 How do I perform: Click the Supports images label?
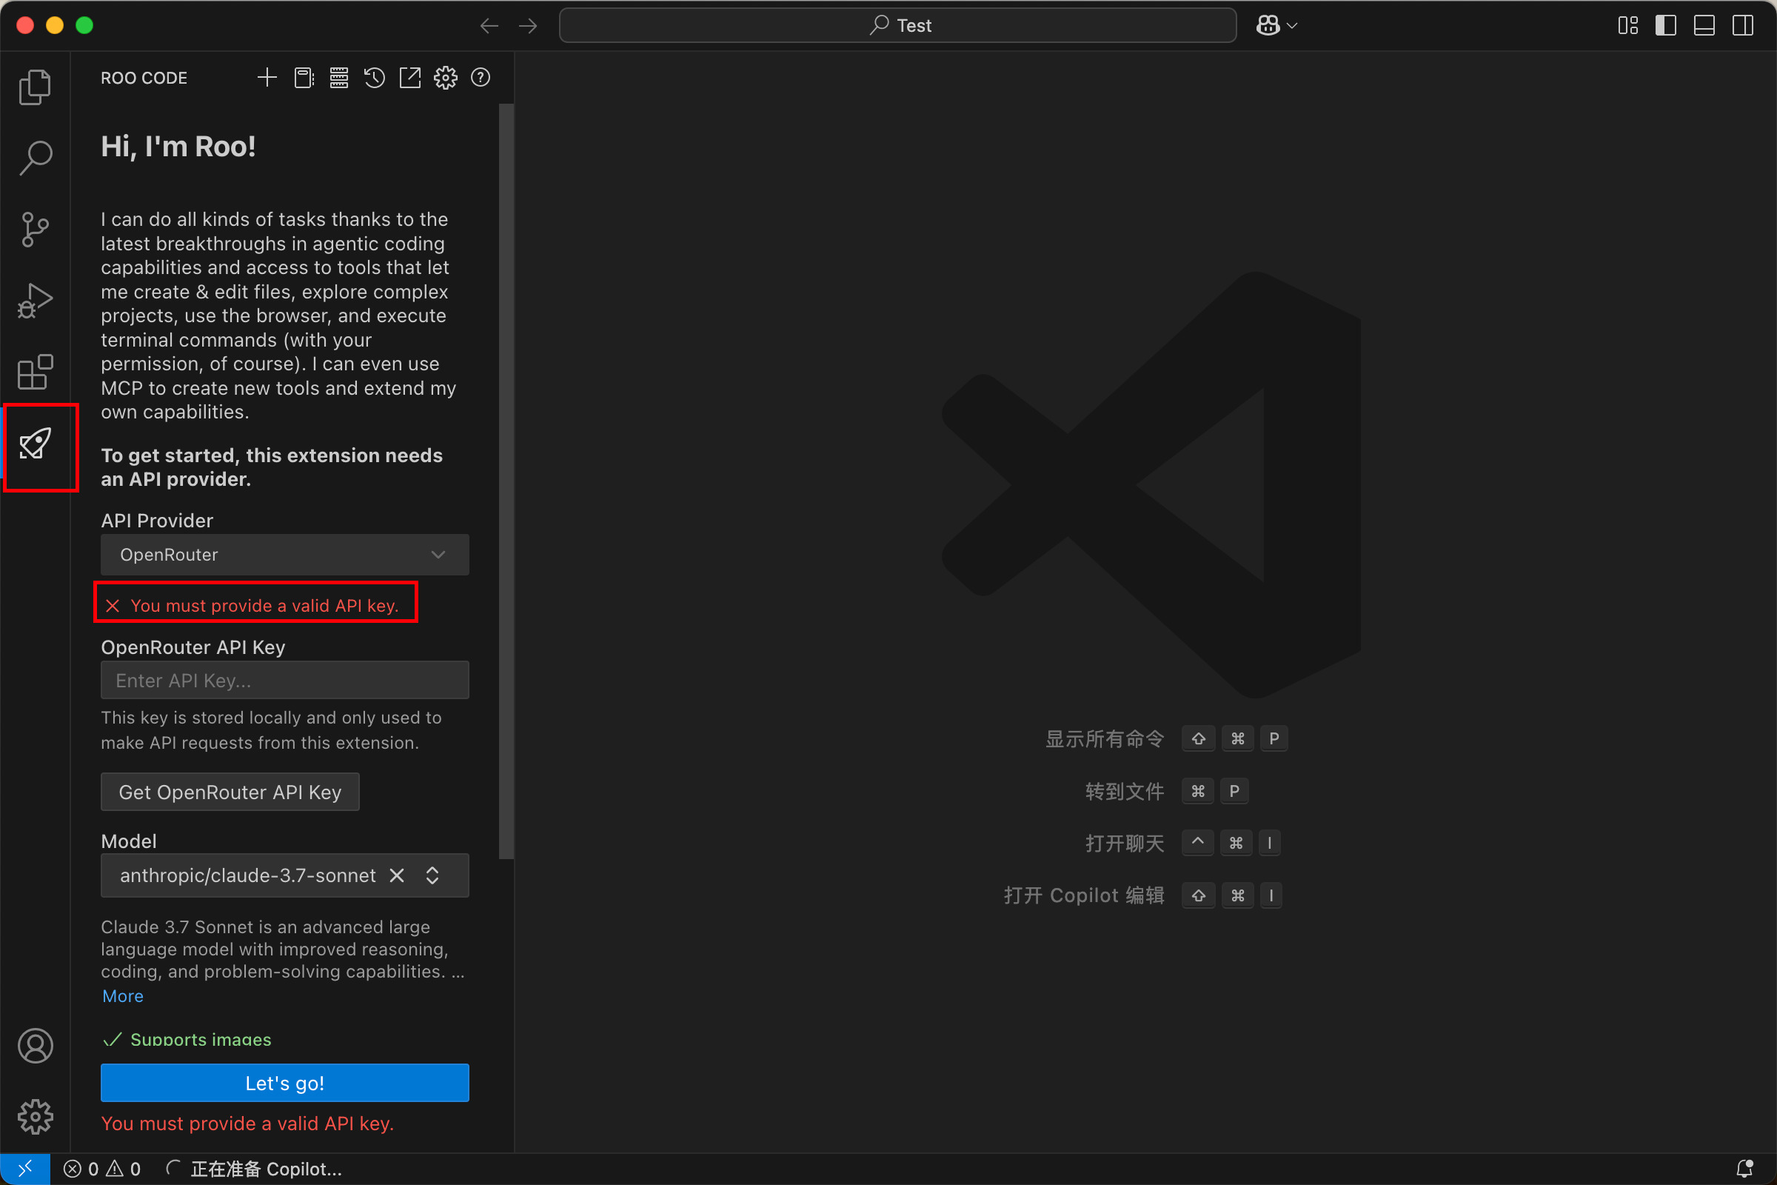pyautogui.click(x=200, y=1040)
